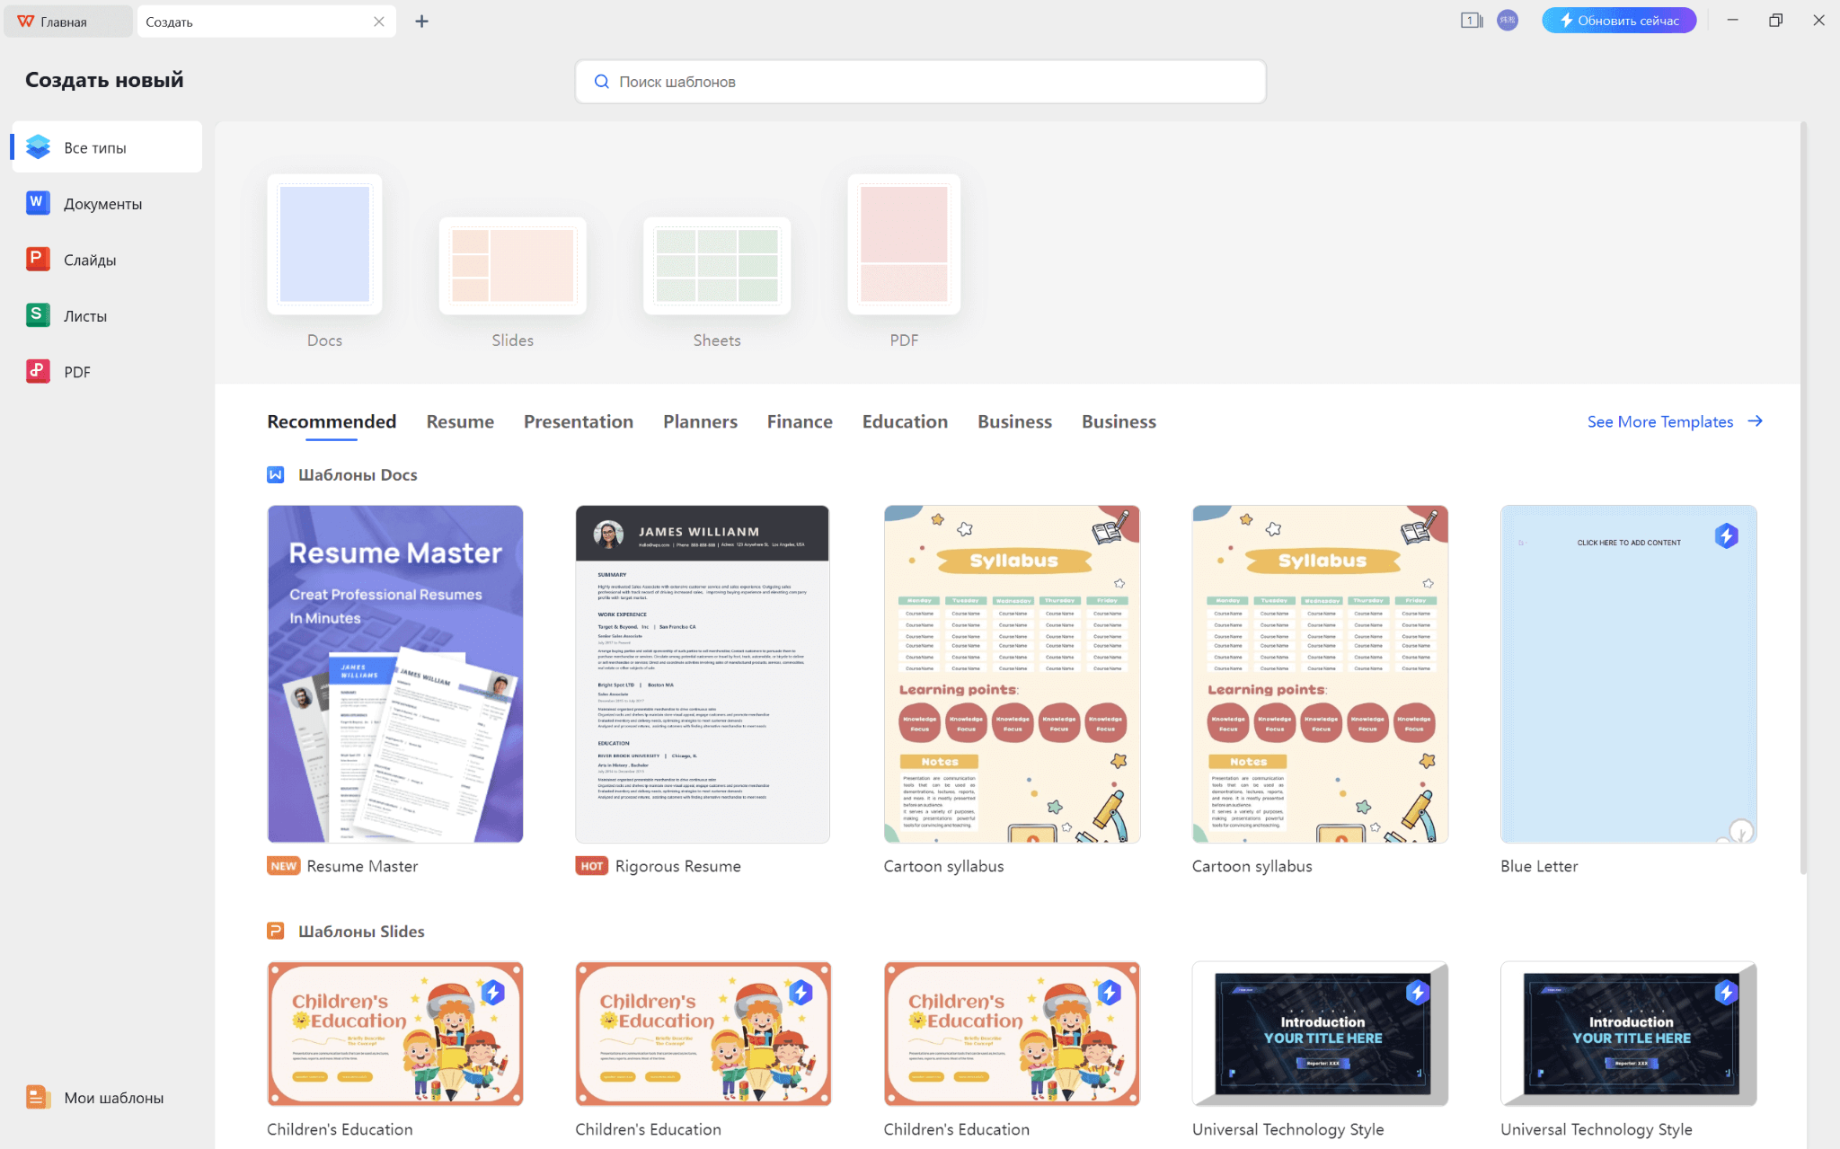Open the Documents section in sidebar

[x=102, y=204]
